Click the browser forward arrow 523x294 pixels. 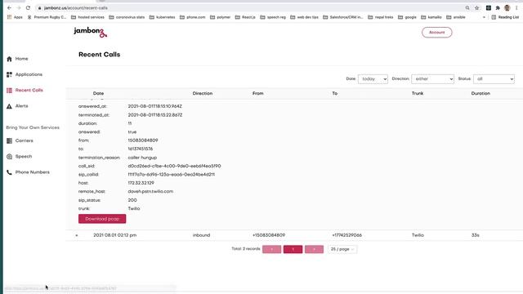[x=19, y=7]
